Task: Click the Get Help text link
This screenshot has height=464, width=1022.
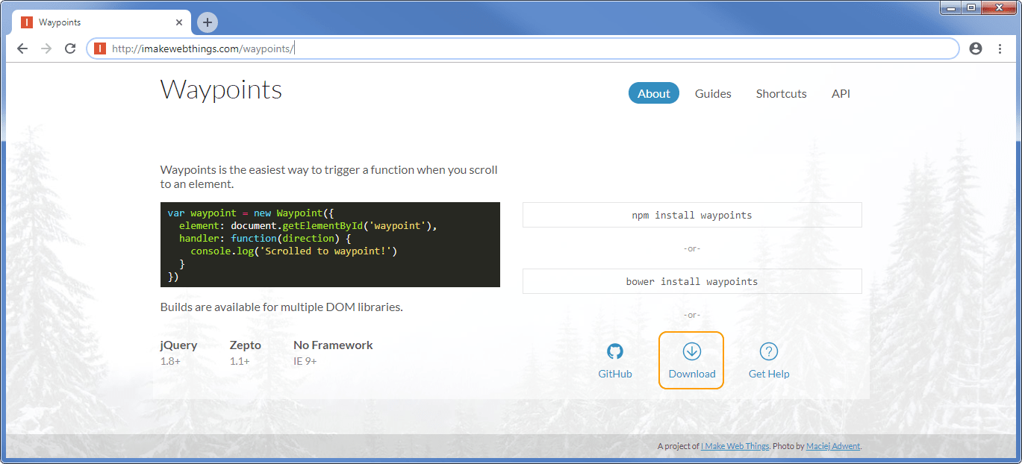Action: point(769,374)
